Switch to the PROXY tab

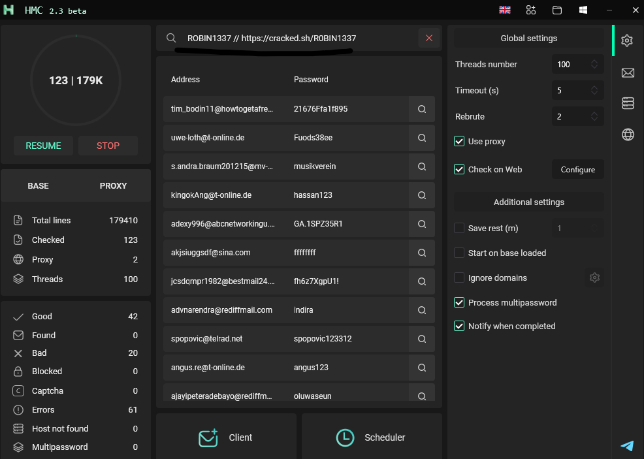pos(113,185)
